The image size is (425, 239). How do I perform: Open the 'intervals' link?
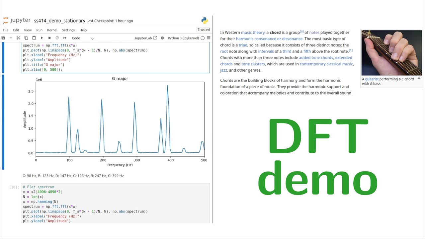tap(266, 51)
